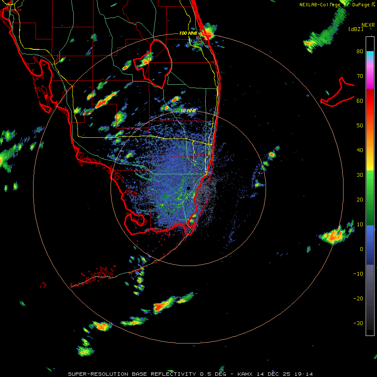Click the 40 value on the dBZ scale
This screenshot has height=377, width=377.
(x=360, y=150)
